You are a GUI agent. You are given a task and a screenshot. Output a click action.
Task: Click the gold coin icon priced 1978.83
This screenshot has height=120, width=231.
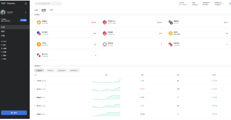[39, 22]
